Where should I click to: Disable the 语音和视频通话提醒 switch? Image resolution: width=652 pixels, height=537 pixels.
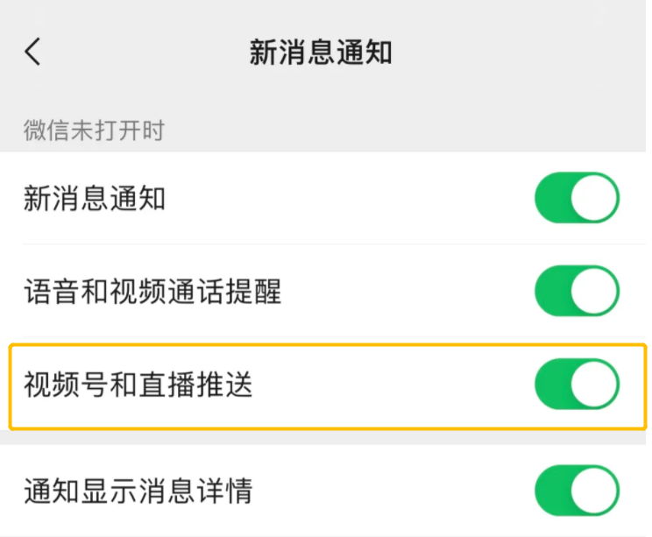[x=578, y=291]
